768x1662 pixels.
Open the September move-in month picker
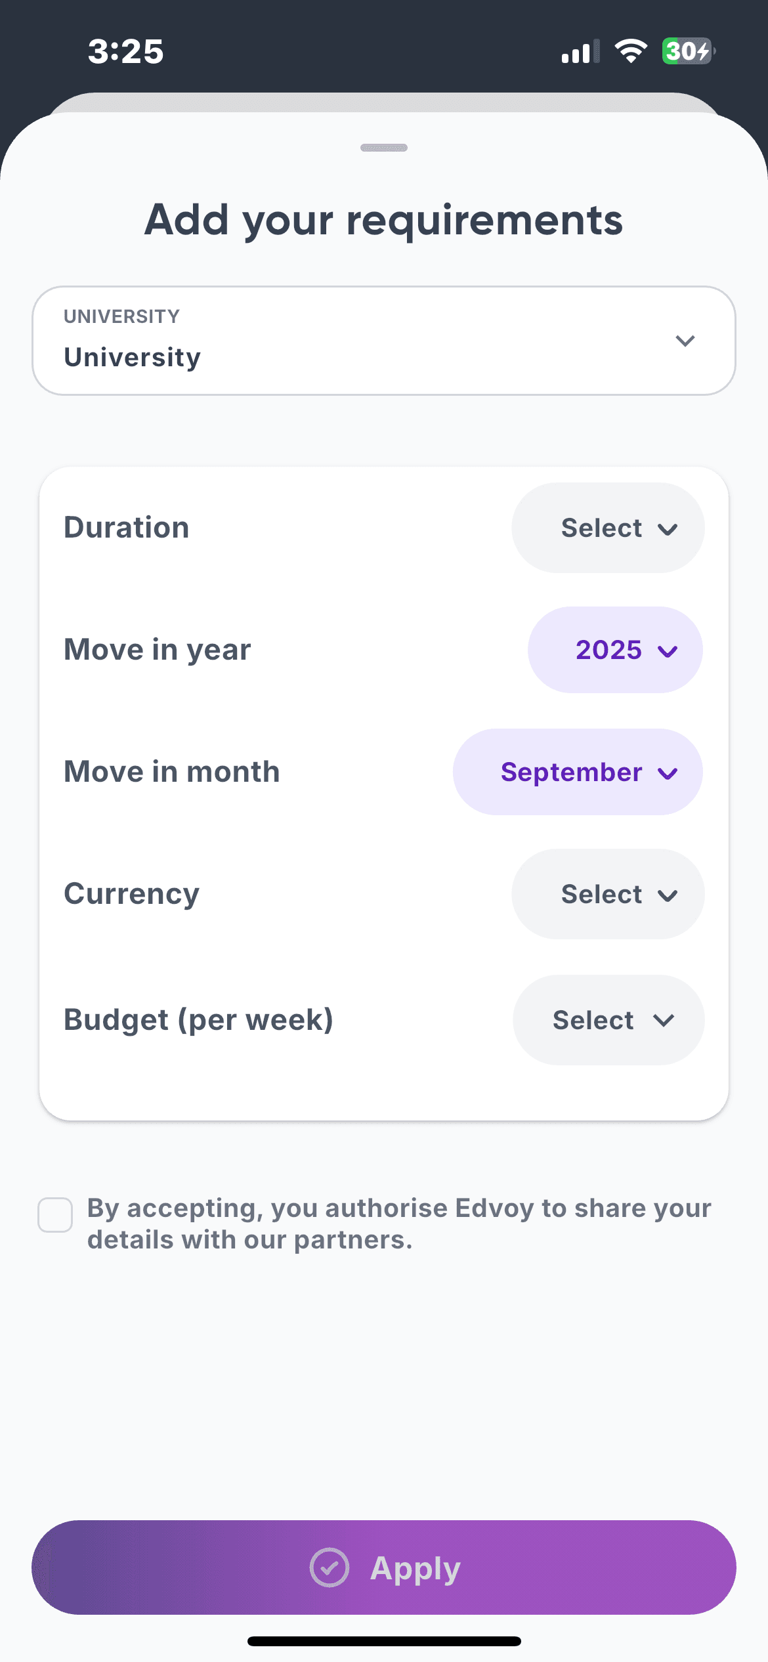577,772
